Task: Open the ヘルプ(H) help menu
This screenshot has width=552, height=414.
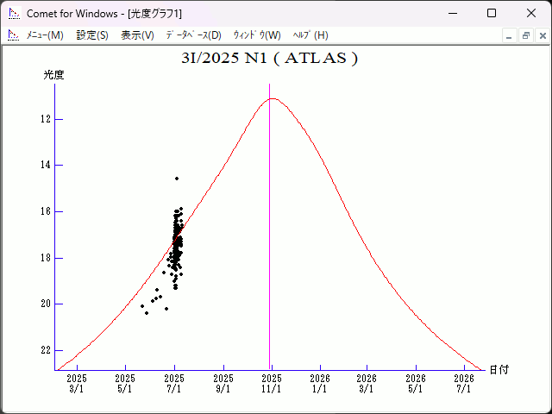Action: click(x=310, y=35)
